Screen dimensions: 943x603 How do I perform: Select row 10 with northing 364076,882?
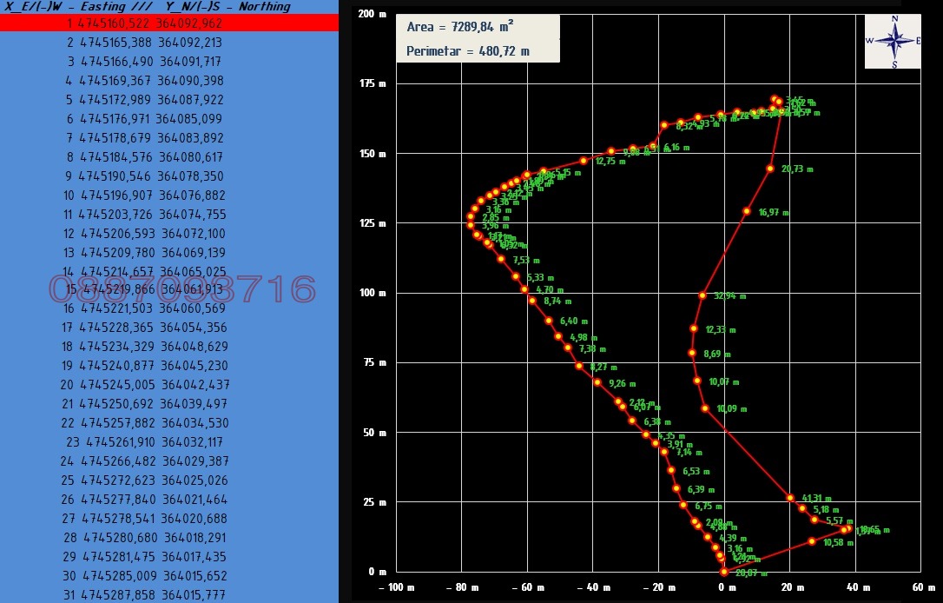[x=169, y=195]
